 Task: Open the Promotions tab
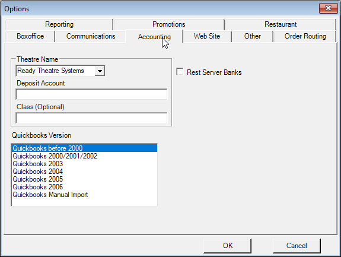pyautogui.click(x=169, y=24)
